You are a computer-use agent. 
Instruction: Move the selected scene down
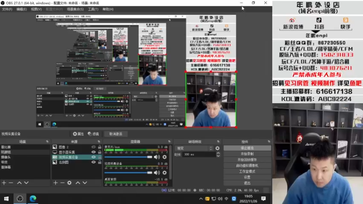click(26, 183)
